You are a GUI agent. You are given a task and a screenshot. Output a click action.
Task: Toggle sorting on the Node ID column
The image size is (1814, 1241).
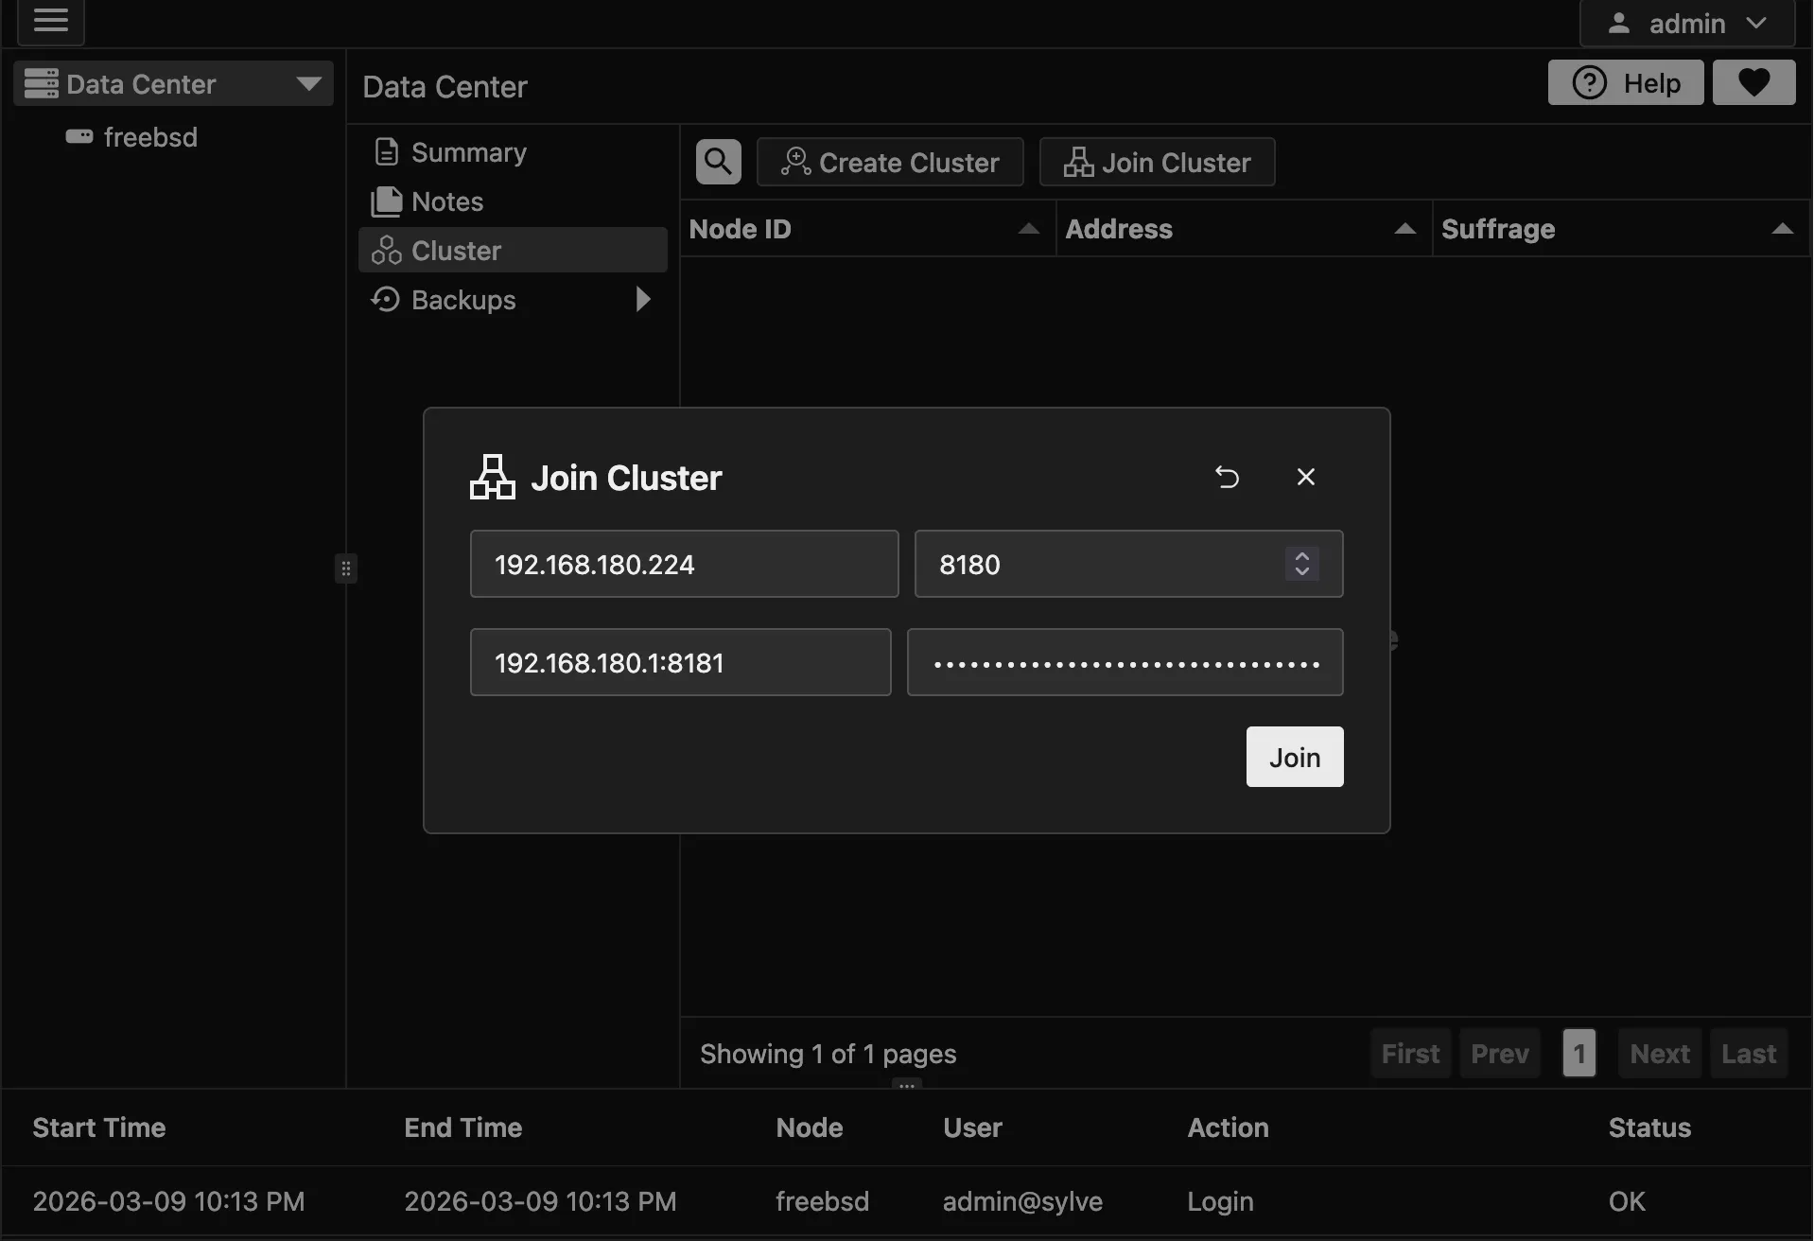click(1029, 228)
